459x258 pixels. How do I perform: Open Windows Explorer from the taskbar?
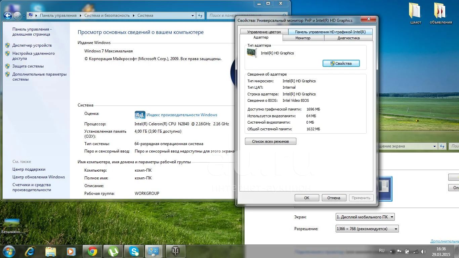[x=51, y=251]
